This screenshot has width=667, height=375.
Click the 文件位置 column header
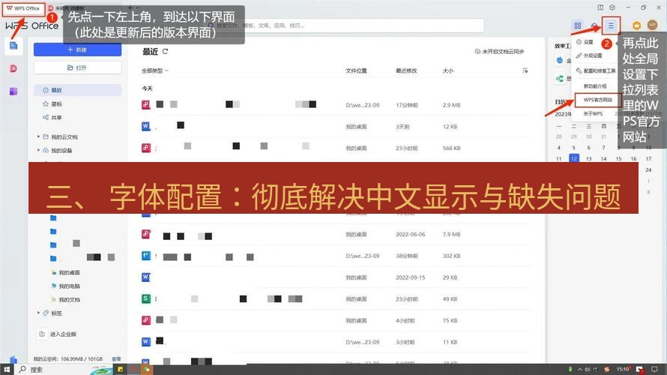pyautogui.click(x=356, y=70)
